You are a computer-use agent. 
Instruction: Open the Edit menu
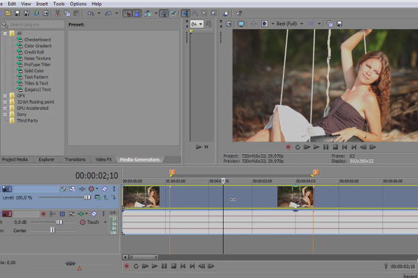(x=12, y=3)
